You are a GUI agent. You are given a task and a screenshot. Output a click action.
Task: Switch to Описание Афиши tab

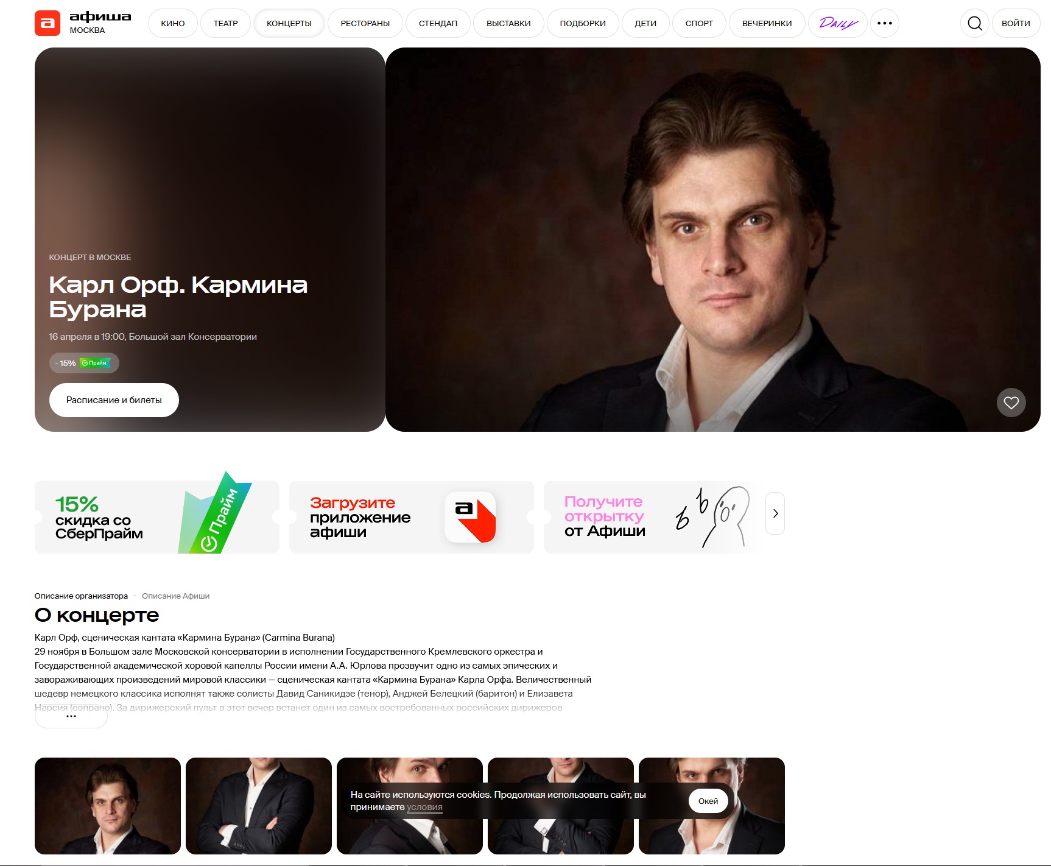click(x=176, y=596)
